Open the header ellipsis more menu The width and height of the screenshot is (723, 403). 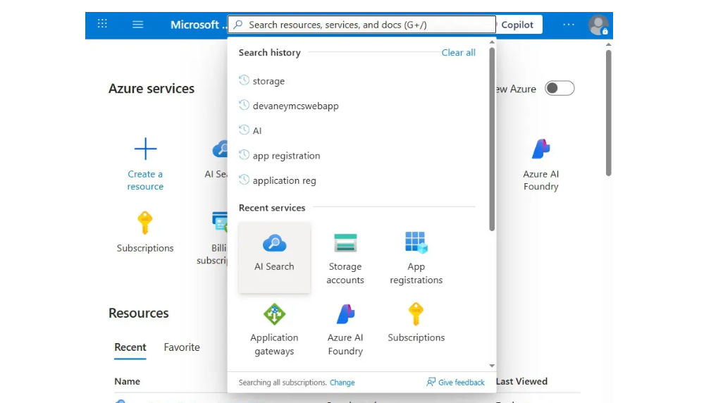569,25
